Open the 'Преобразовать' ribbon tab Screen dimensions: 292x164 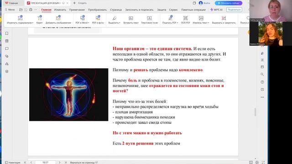(97, 10)
